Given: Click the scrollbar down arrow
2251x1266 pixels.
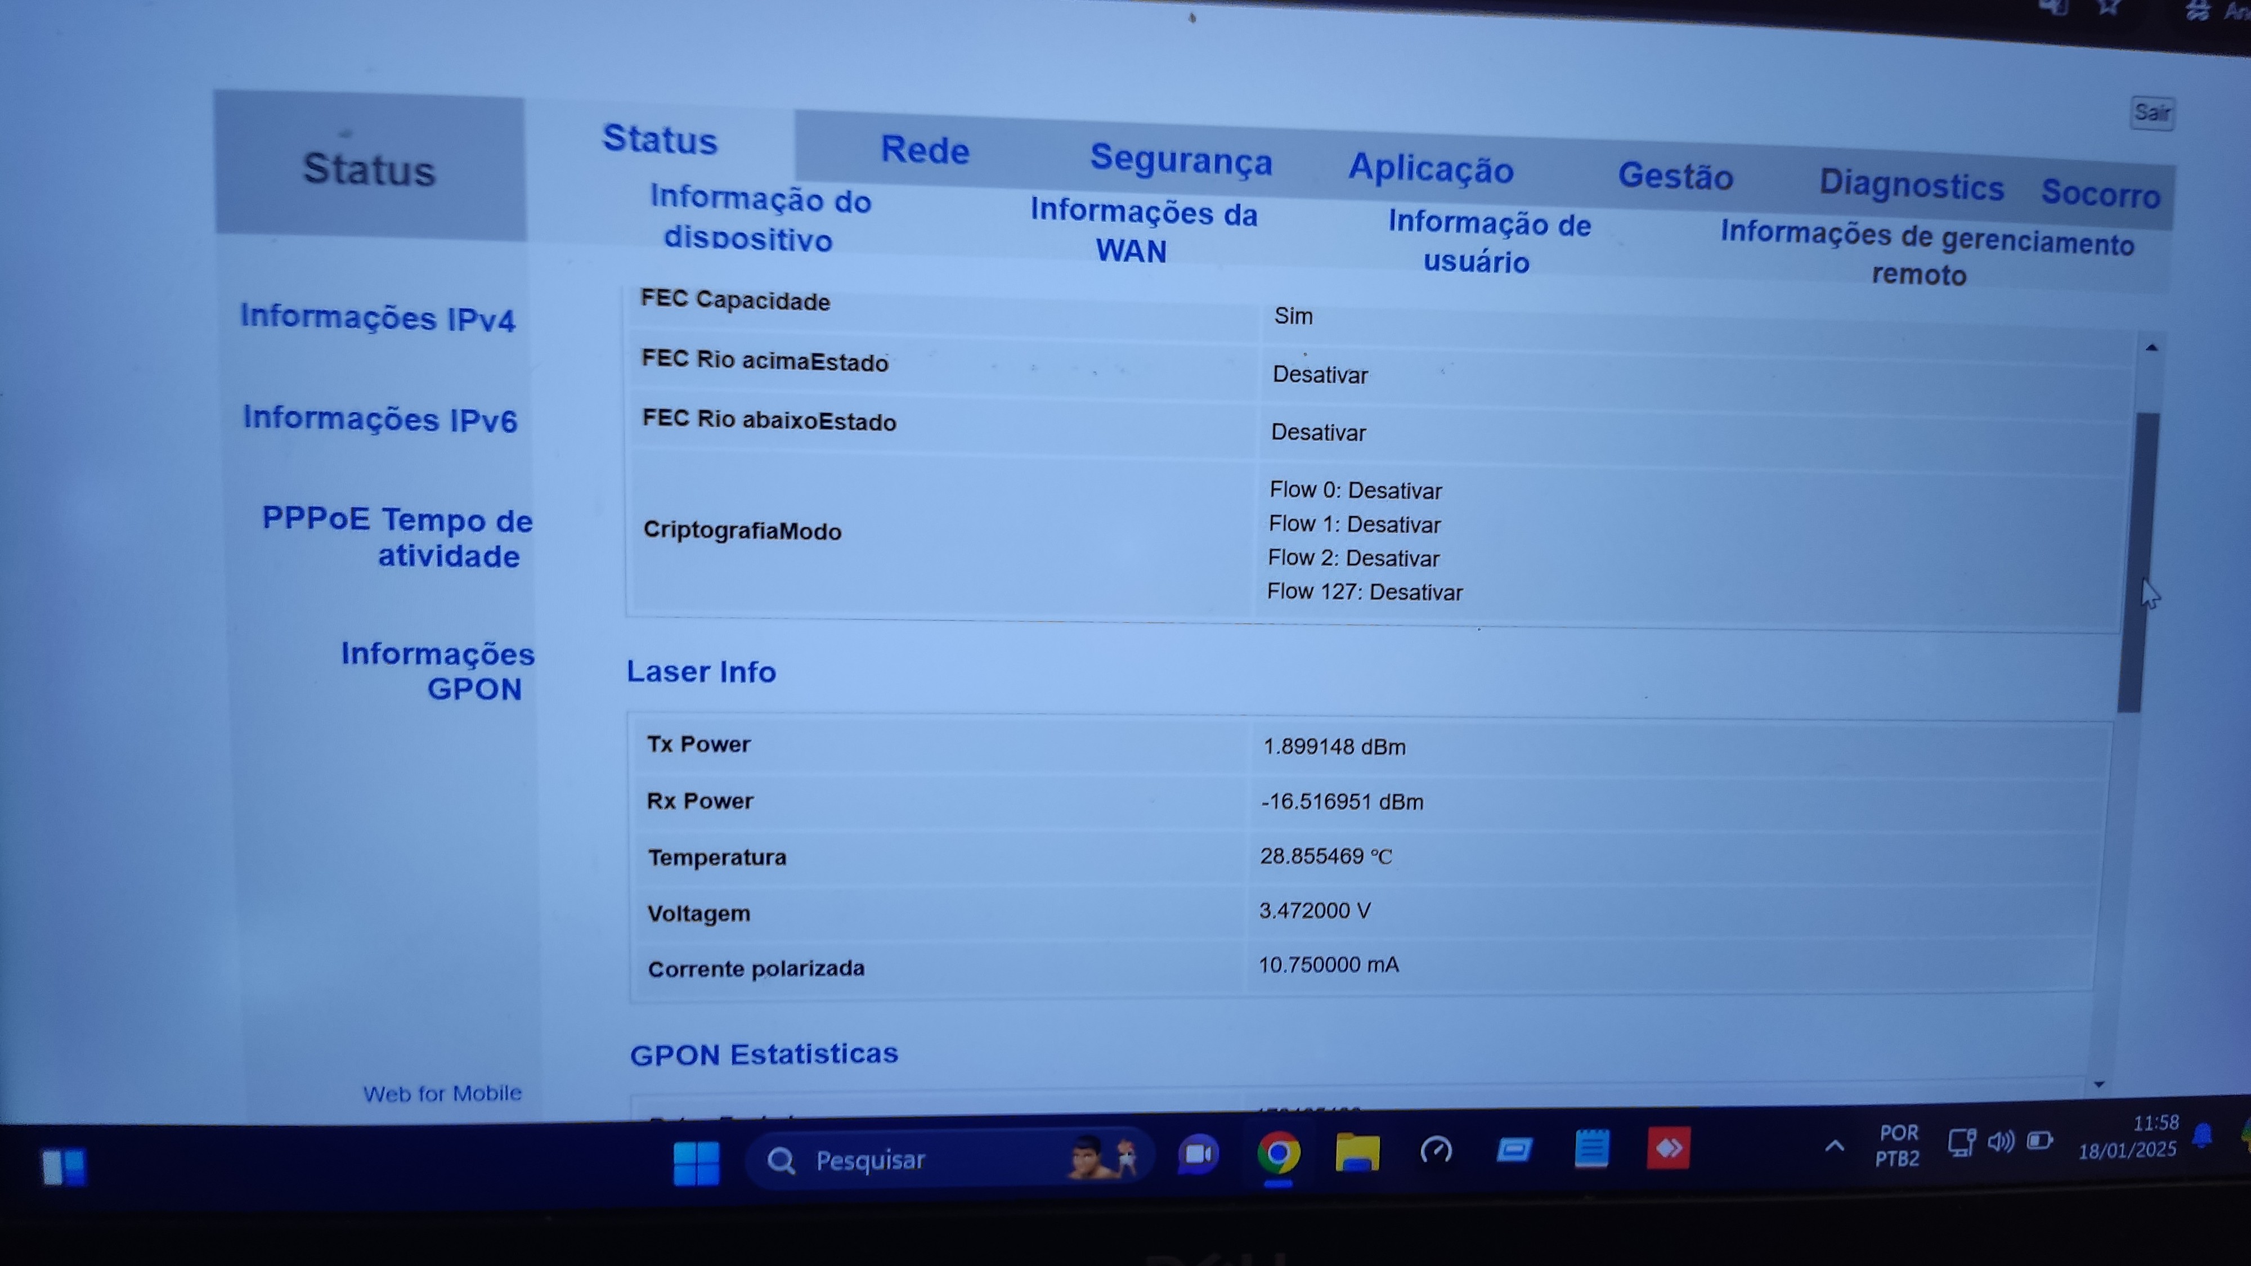Looking at the screenshot, I should click(2099, 1084).
